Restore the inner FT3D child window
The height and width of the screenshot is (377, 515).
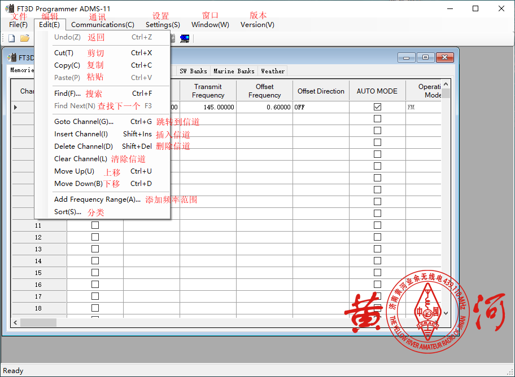pos(425,57)
